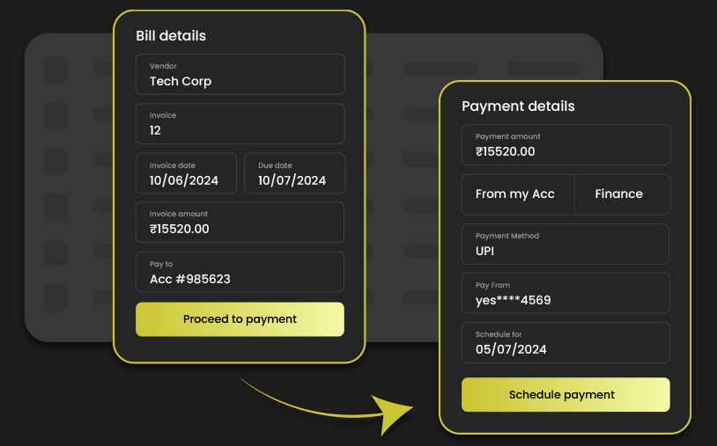Viewport: 717px width, 446px height.
Task: Click the Invoice amount field
Action: [240, 222]
